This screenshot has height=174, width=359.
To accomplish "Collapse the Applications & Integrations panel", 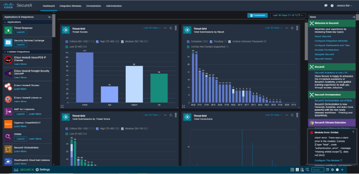I will (49, 17).
